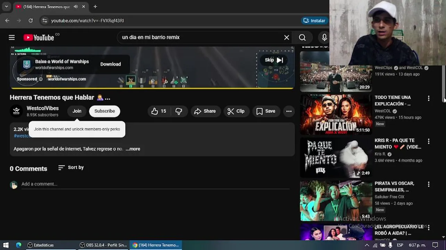Open the World of Warships ad logo

[27, 64]
